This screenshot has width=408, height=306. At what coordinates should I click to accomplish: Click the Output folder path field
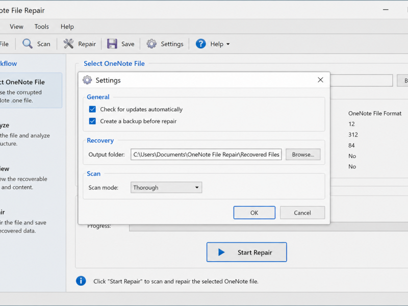[206, 155]
